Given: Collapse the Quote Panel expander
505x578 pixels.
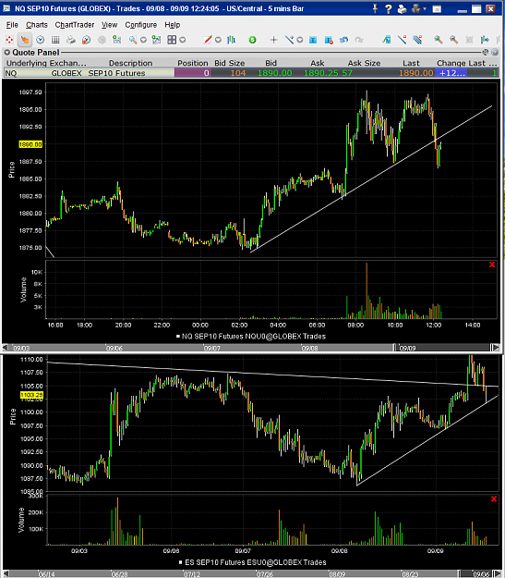Looking at the screenshot, I should pos(7,53).
